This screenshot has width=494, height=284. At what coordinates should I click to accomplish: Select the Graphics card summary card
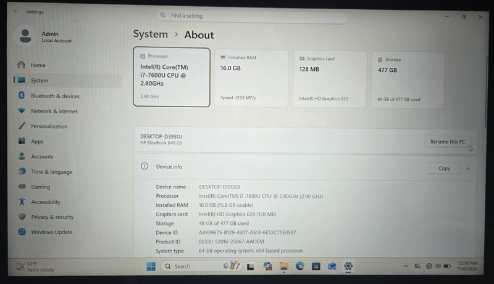tap(330, 79)
